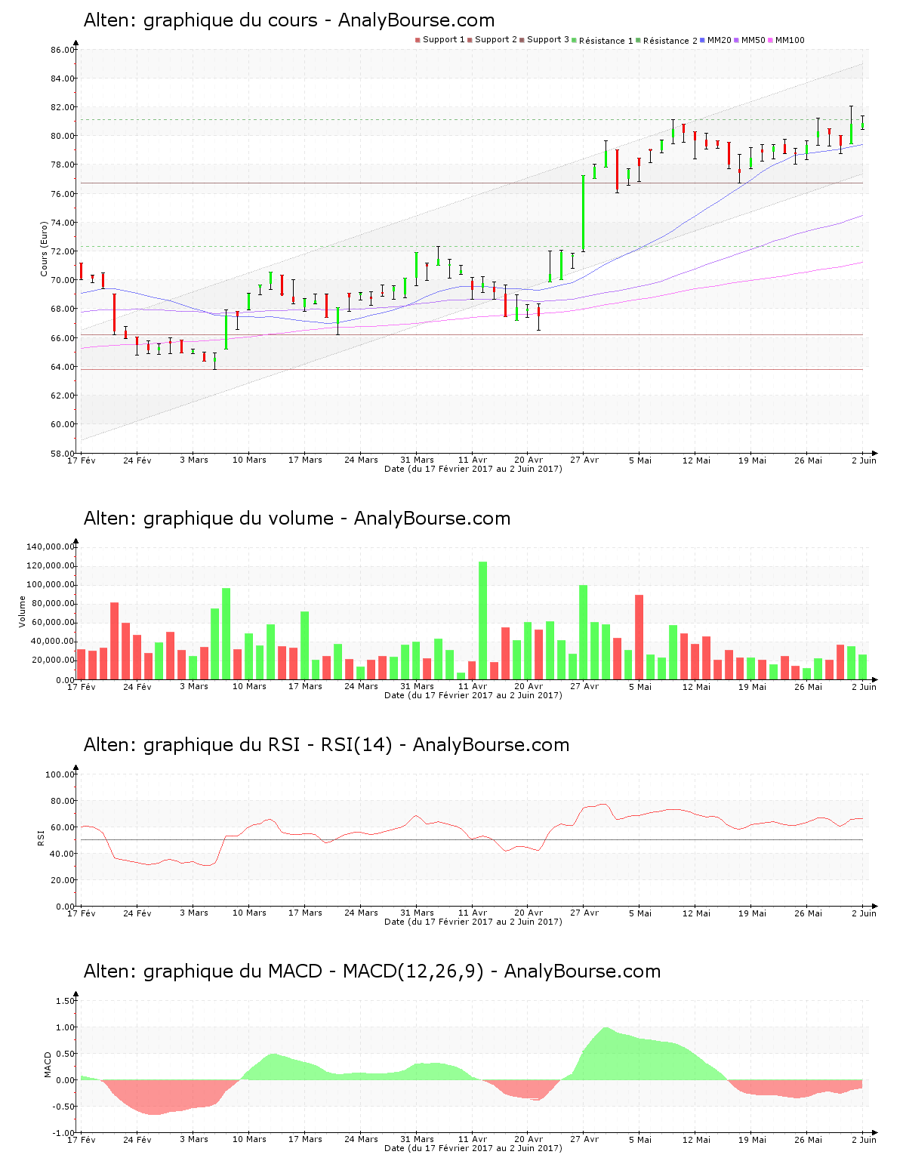Click the MACD(12,26,9) chart title
The image size is (906, 1170).
pos(372,971)
